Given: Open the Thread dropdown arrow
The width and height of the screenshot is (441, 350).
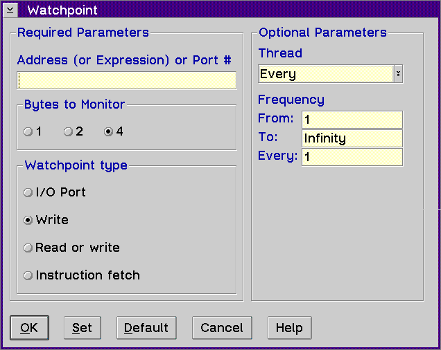Looking at the screenshot, I should click(398, 74).
